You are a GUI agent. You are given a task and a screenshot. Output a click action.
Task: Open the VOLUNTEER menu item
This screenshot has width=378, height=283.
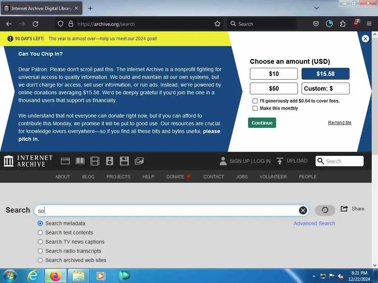tap(273, 177)
